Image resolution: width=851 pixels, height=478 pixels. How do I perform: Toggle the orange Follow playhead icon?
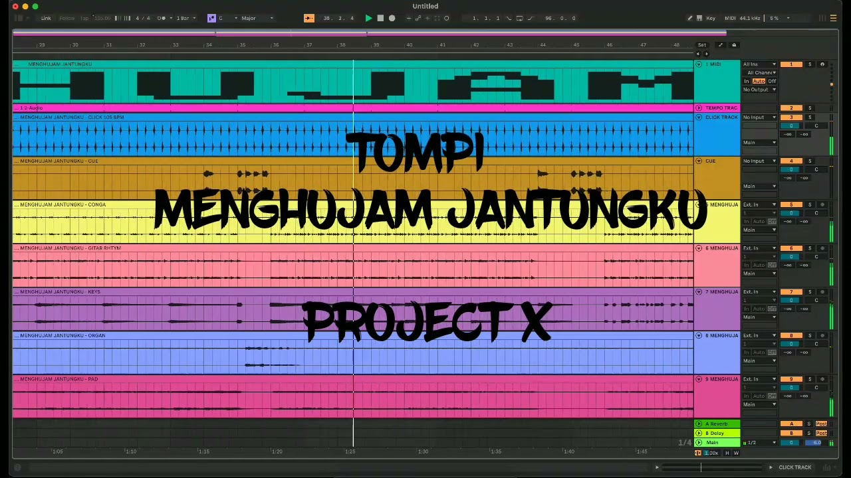click(309, 18)
